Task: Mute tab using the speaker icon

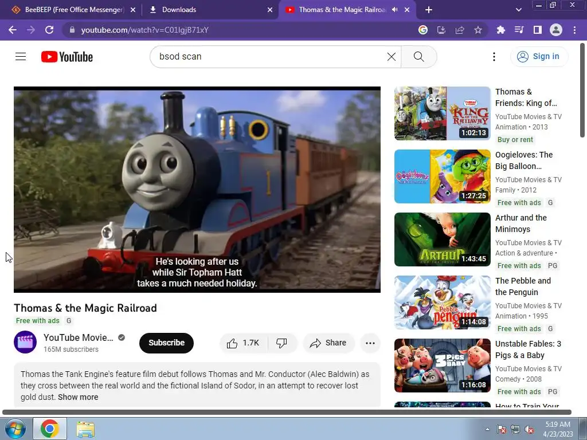Action: [394, 10]
